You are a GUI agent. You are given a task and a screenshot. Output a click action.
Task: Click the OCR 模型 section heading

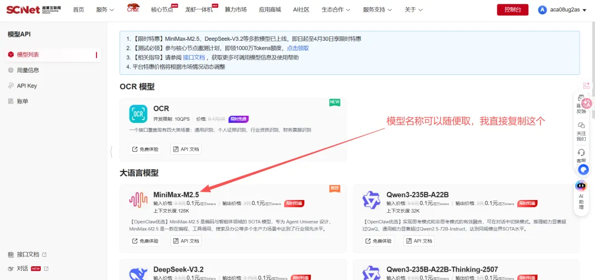click(137, 87)
